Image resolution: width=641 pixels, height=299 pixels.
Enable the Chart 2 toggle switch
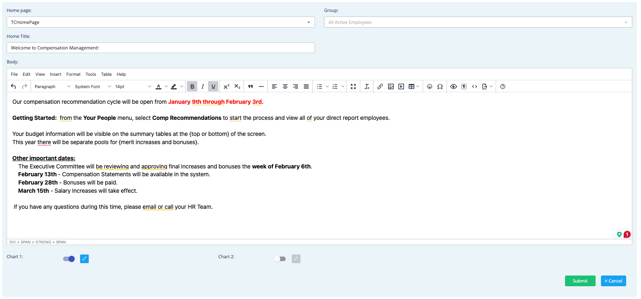point(280,259)
